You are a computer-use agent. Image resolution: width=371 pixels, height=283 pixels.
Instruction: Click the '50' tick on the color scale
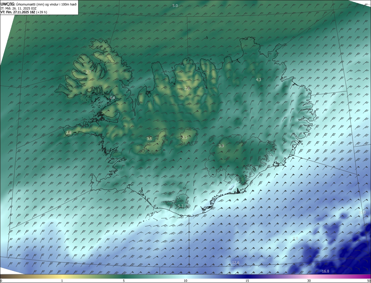[x=369, y=281]
